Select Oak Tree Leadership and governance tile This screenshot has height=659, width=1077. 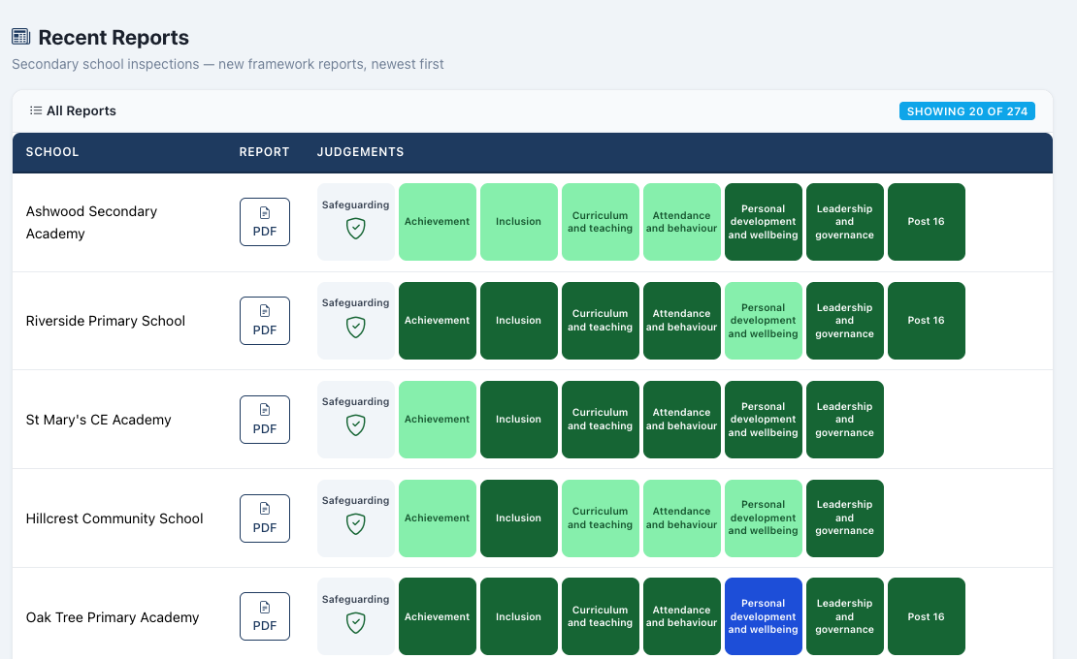845,616
